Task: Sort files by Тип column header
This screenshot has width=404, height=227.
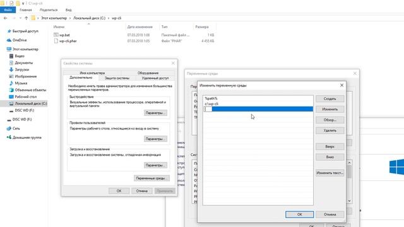Action: click(x=164, y=26)
